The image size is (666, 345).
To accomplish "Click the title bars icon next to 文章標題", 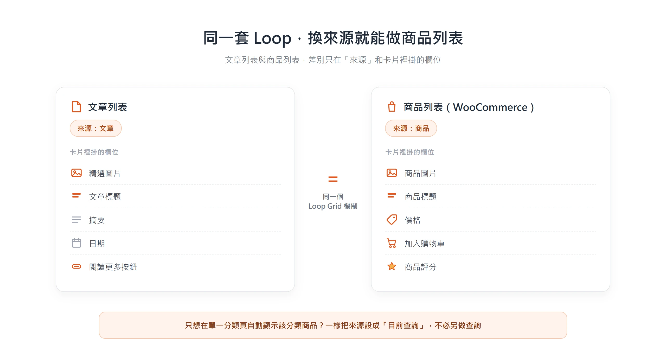I will coord(76,195).
